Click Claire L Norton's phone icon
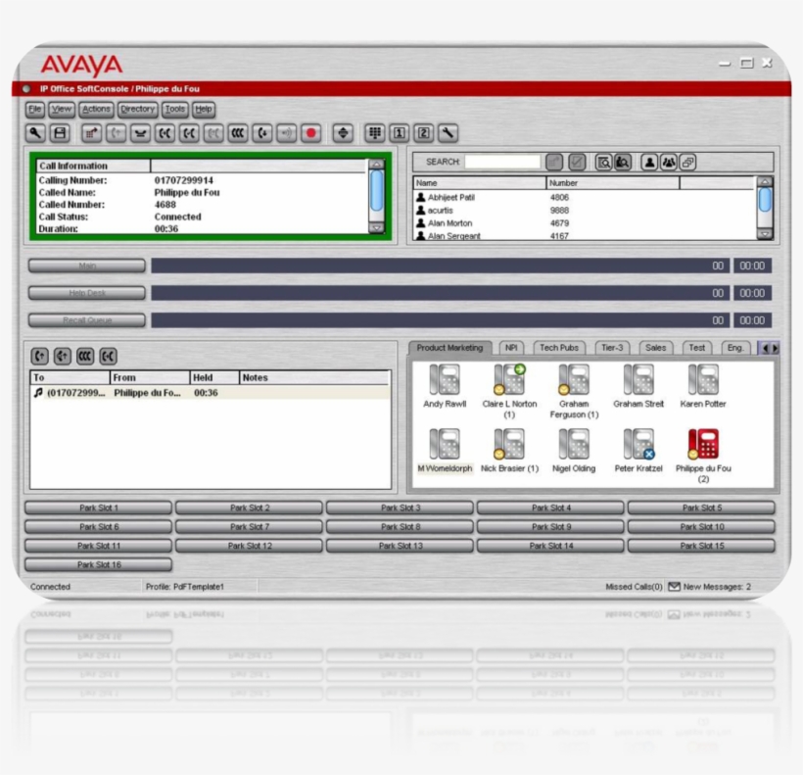 (509, 380)
